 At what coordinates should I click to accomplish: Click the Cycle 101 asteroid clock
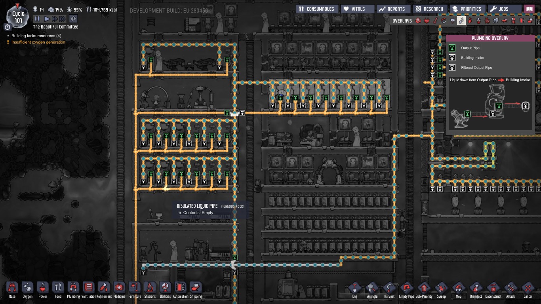18,16
